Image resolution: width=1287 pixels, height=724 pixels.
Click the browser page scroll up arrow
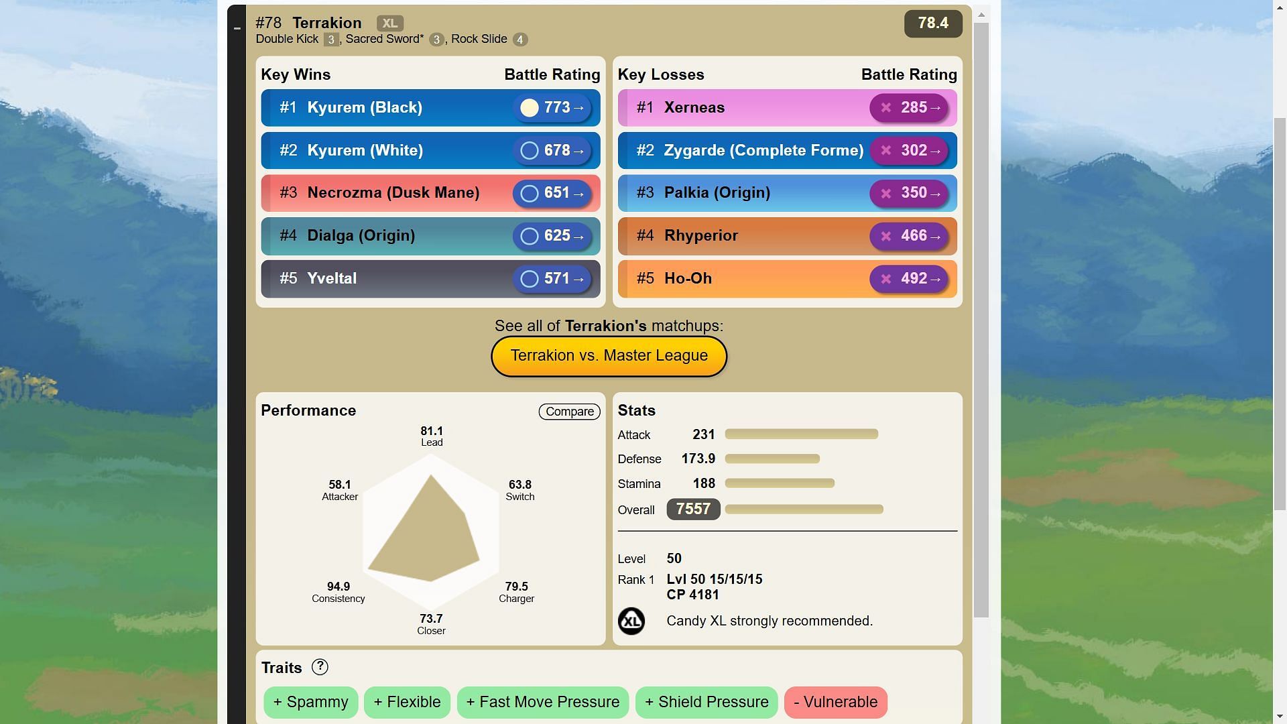pyautogui.click(x=1280, y=6)
